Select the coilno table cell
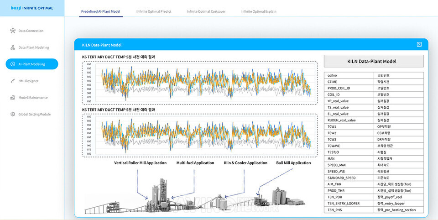438x220 pixels. [x=349, y=75]
